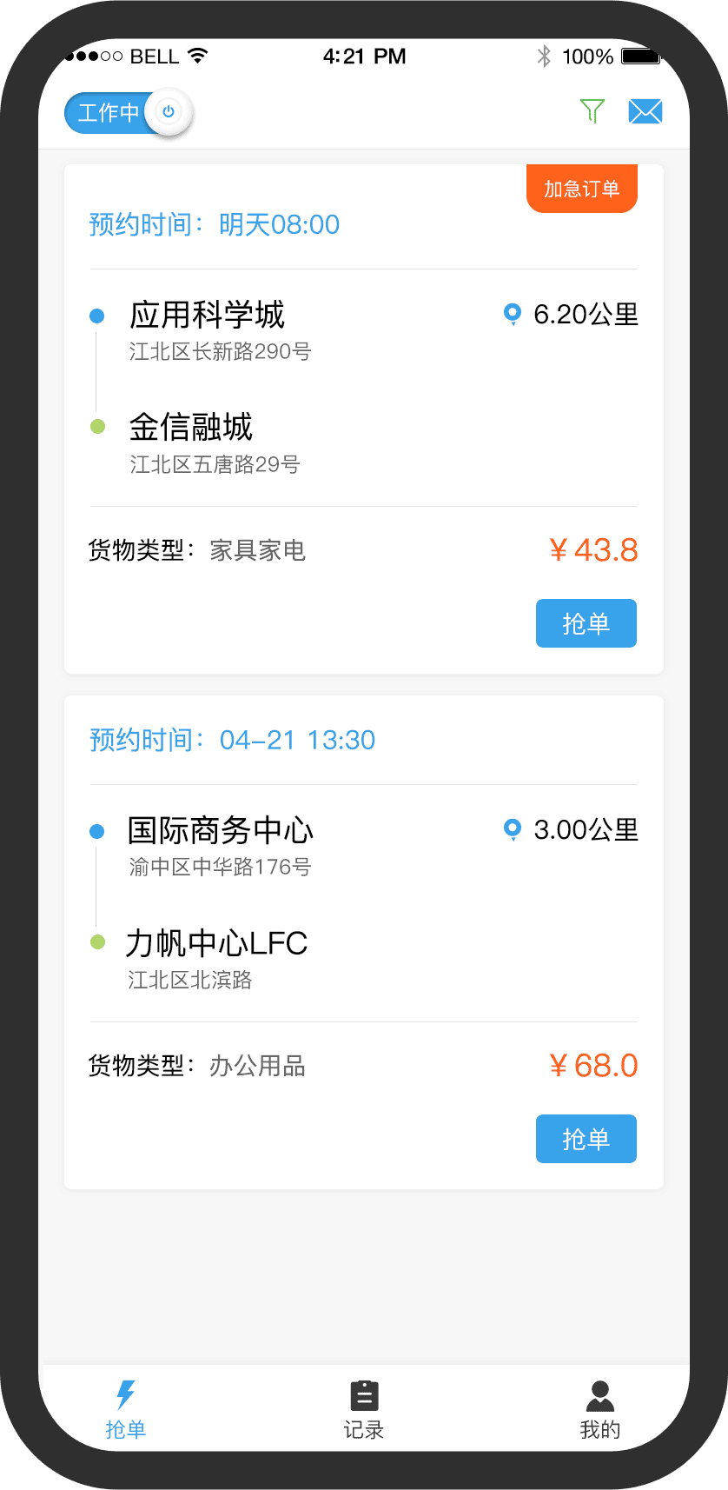Tap the clipboard 记录 icon
Viewport: 728px width, 1490px height.
[x=364, y=1395]
